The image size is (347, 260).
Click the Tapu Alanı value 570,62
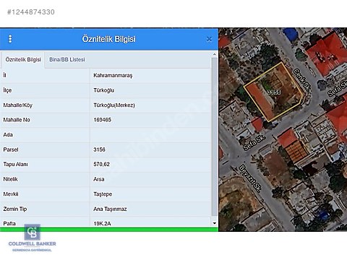[x=101, y=164]
